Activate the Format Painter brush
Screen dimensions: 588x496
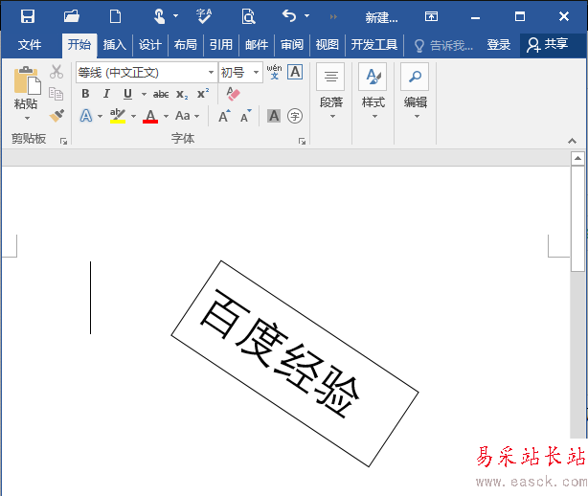tap(57, 116)
